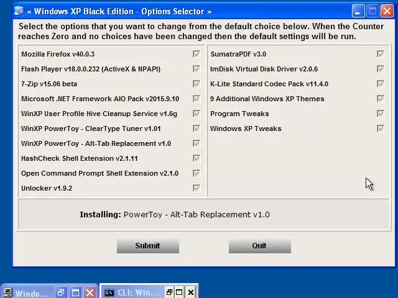Toggle the User Profile Hive Cleanup Service checkbox

click(197, 114)
